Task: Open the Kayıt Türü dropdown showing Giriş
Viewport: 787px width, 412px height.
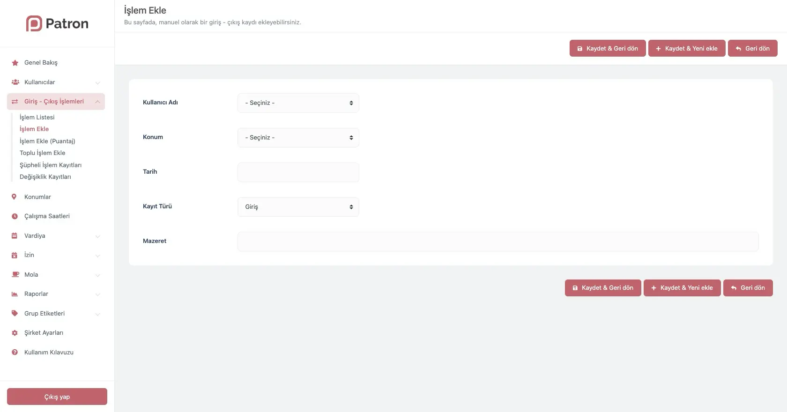Action: pyautogui.click(x=298, y=207)
